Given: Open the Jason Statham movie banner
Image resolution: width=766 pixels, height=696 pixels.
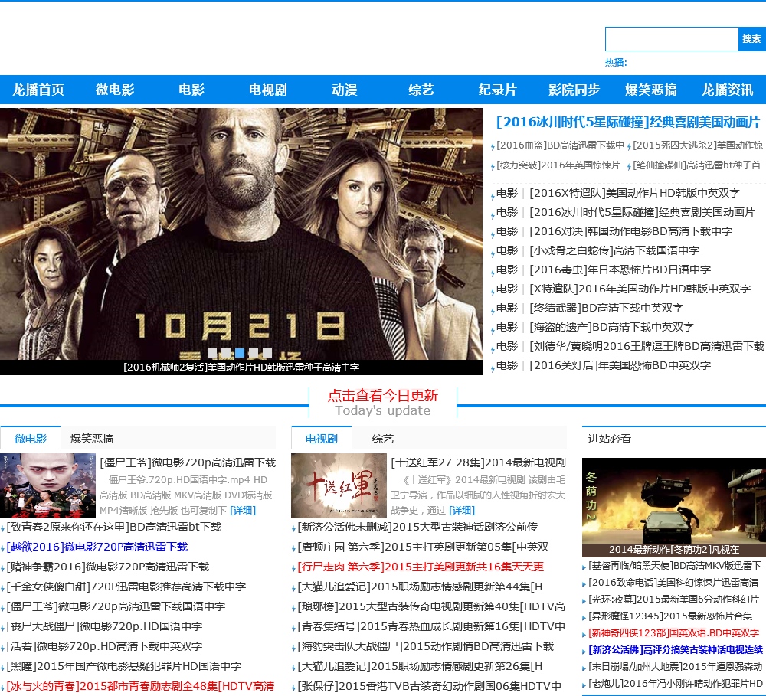Looking at the screenshot, I should point(241,234).
